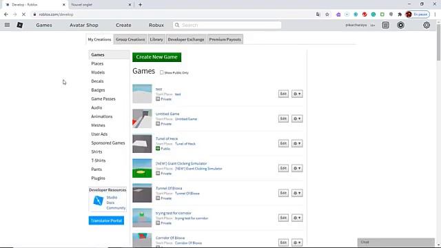Viewport: 441px width, 248px height.
Task: Open Games in the top navbar
Action: click(x=44, y=25)
